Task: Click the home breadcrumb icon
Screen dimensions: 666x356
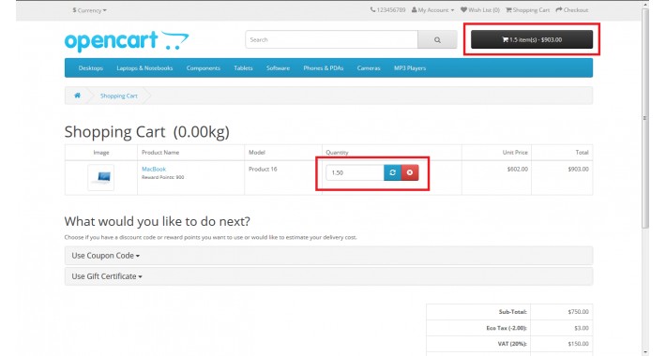Action: [77, 96]
